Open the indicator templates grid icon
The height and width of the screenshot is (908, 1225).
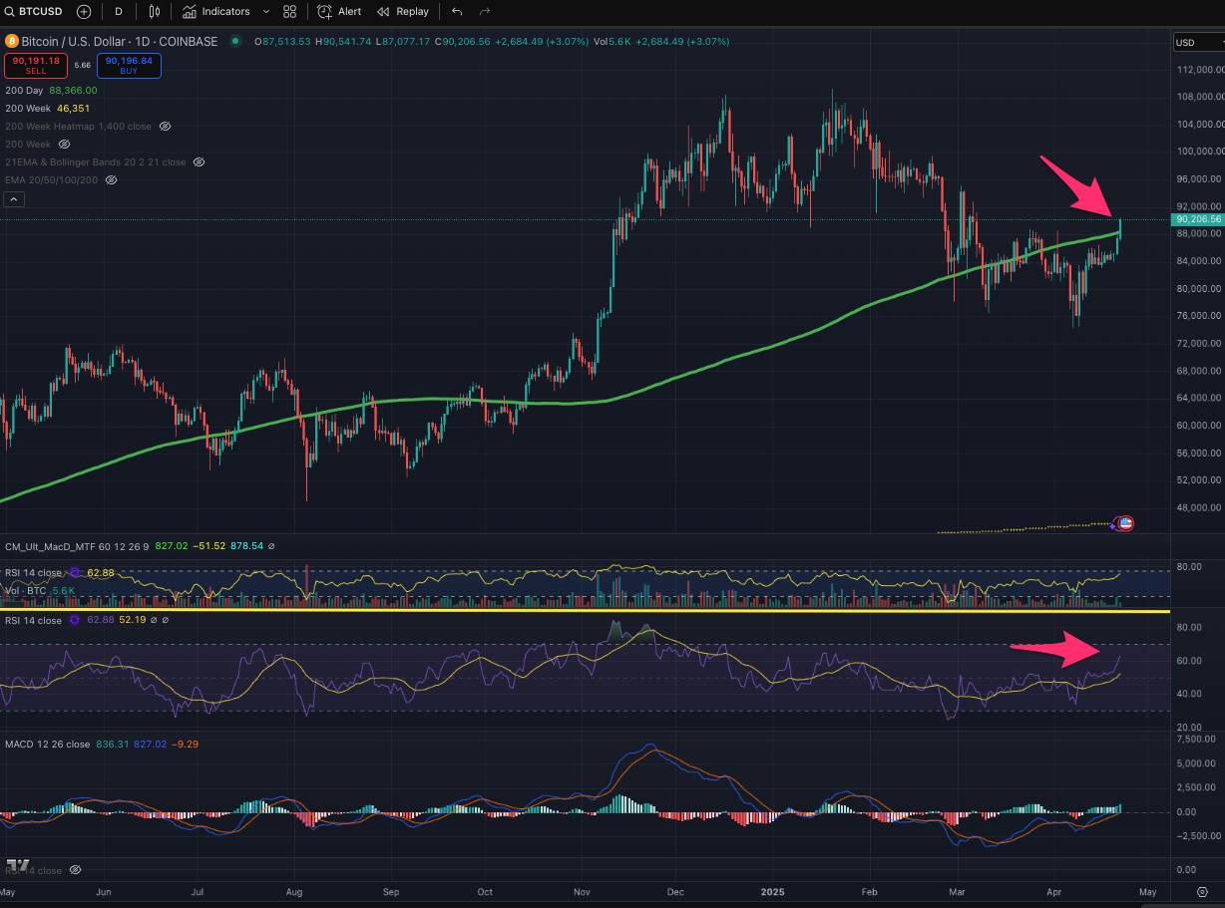[289, 11]
